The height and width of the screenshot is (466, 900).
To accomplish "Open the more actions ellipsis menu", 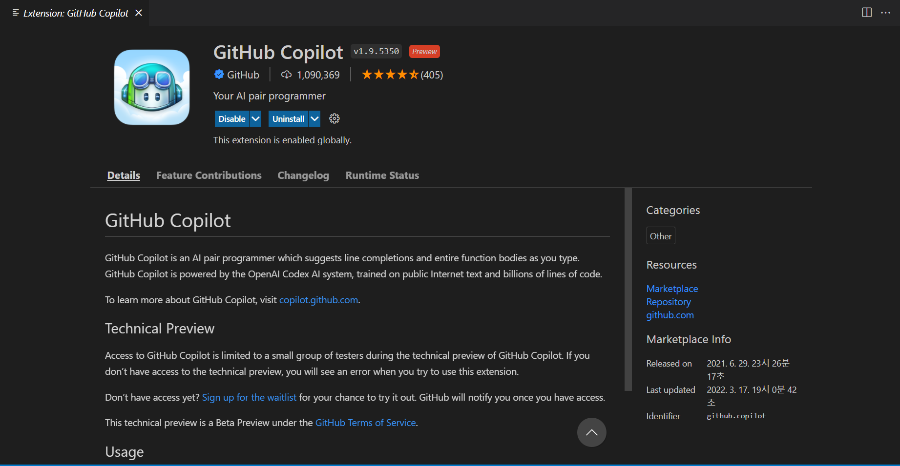I will click(885, 13).
